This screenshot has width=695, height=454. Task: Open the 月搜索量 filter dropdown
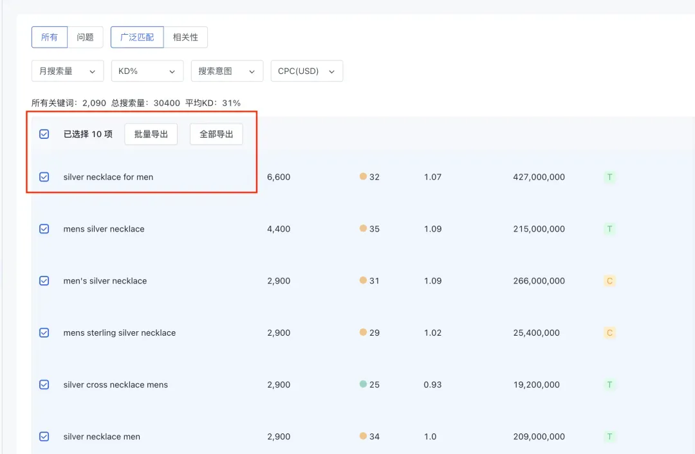click(x=67, y=71)
